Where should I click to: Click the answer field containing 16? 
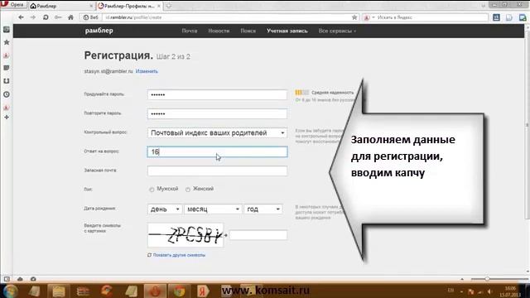pyautogui.click(x=217, y=151)
